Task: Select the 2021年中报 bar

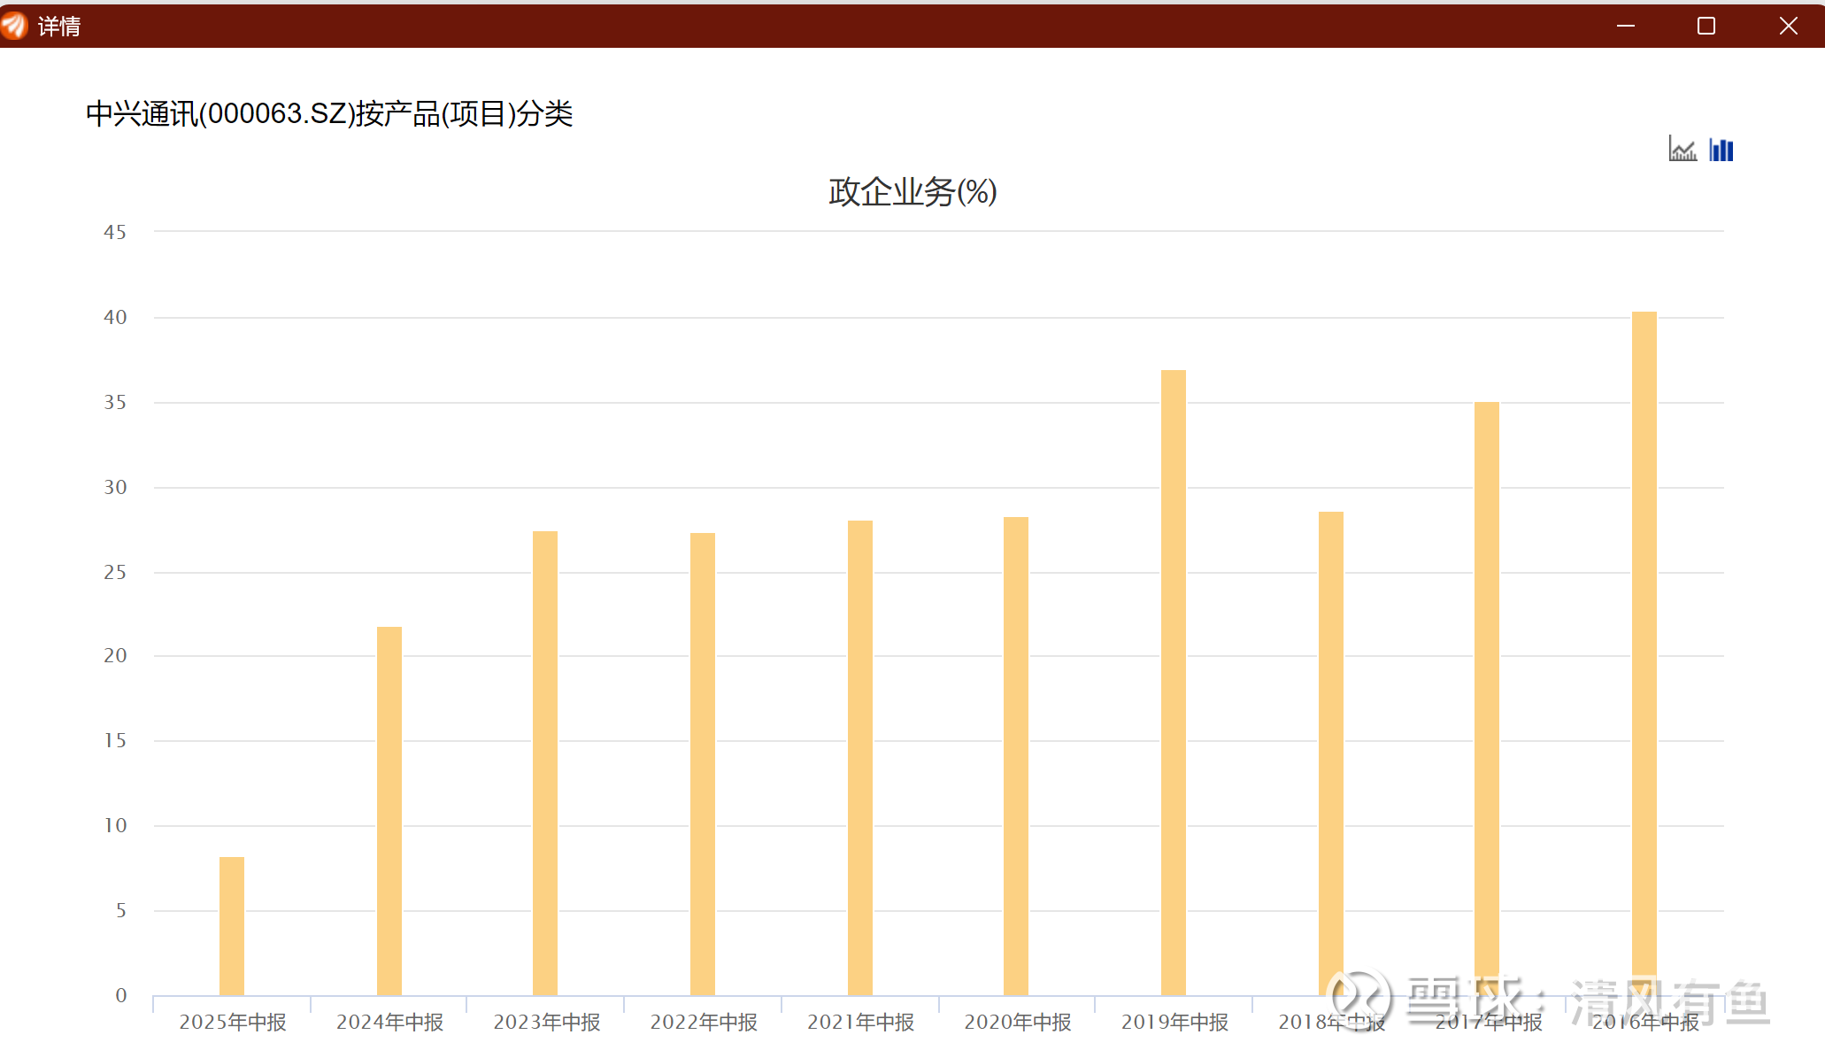Action: point(860,757)
